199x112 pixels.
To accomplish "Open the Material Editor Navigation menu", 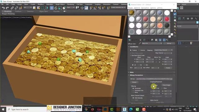I will pyautogui.click(x=145, y=8).
